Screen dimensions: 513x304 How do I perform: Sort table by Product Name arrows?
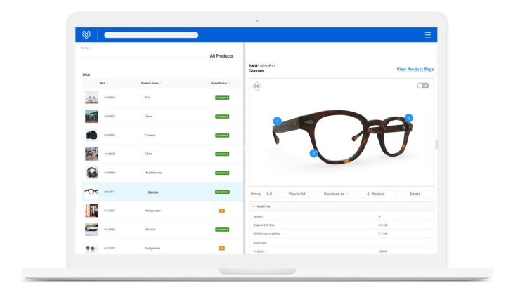(162, 84)
